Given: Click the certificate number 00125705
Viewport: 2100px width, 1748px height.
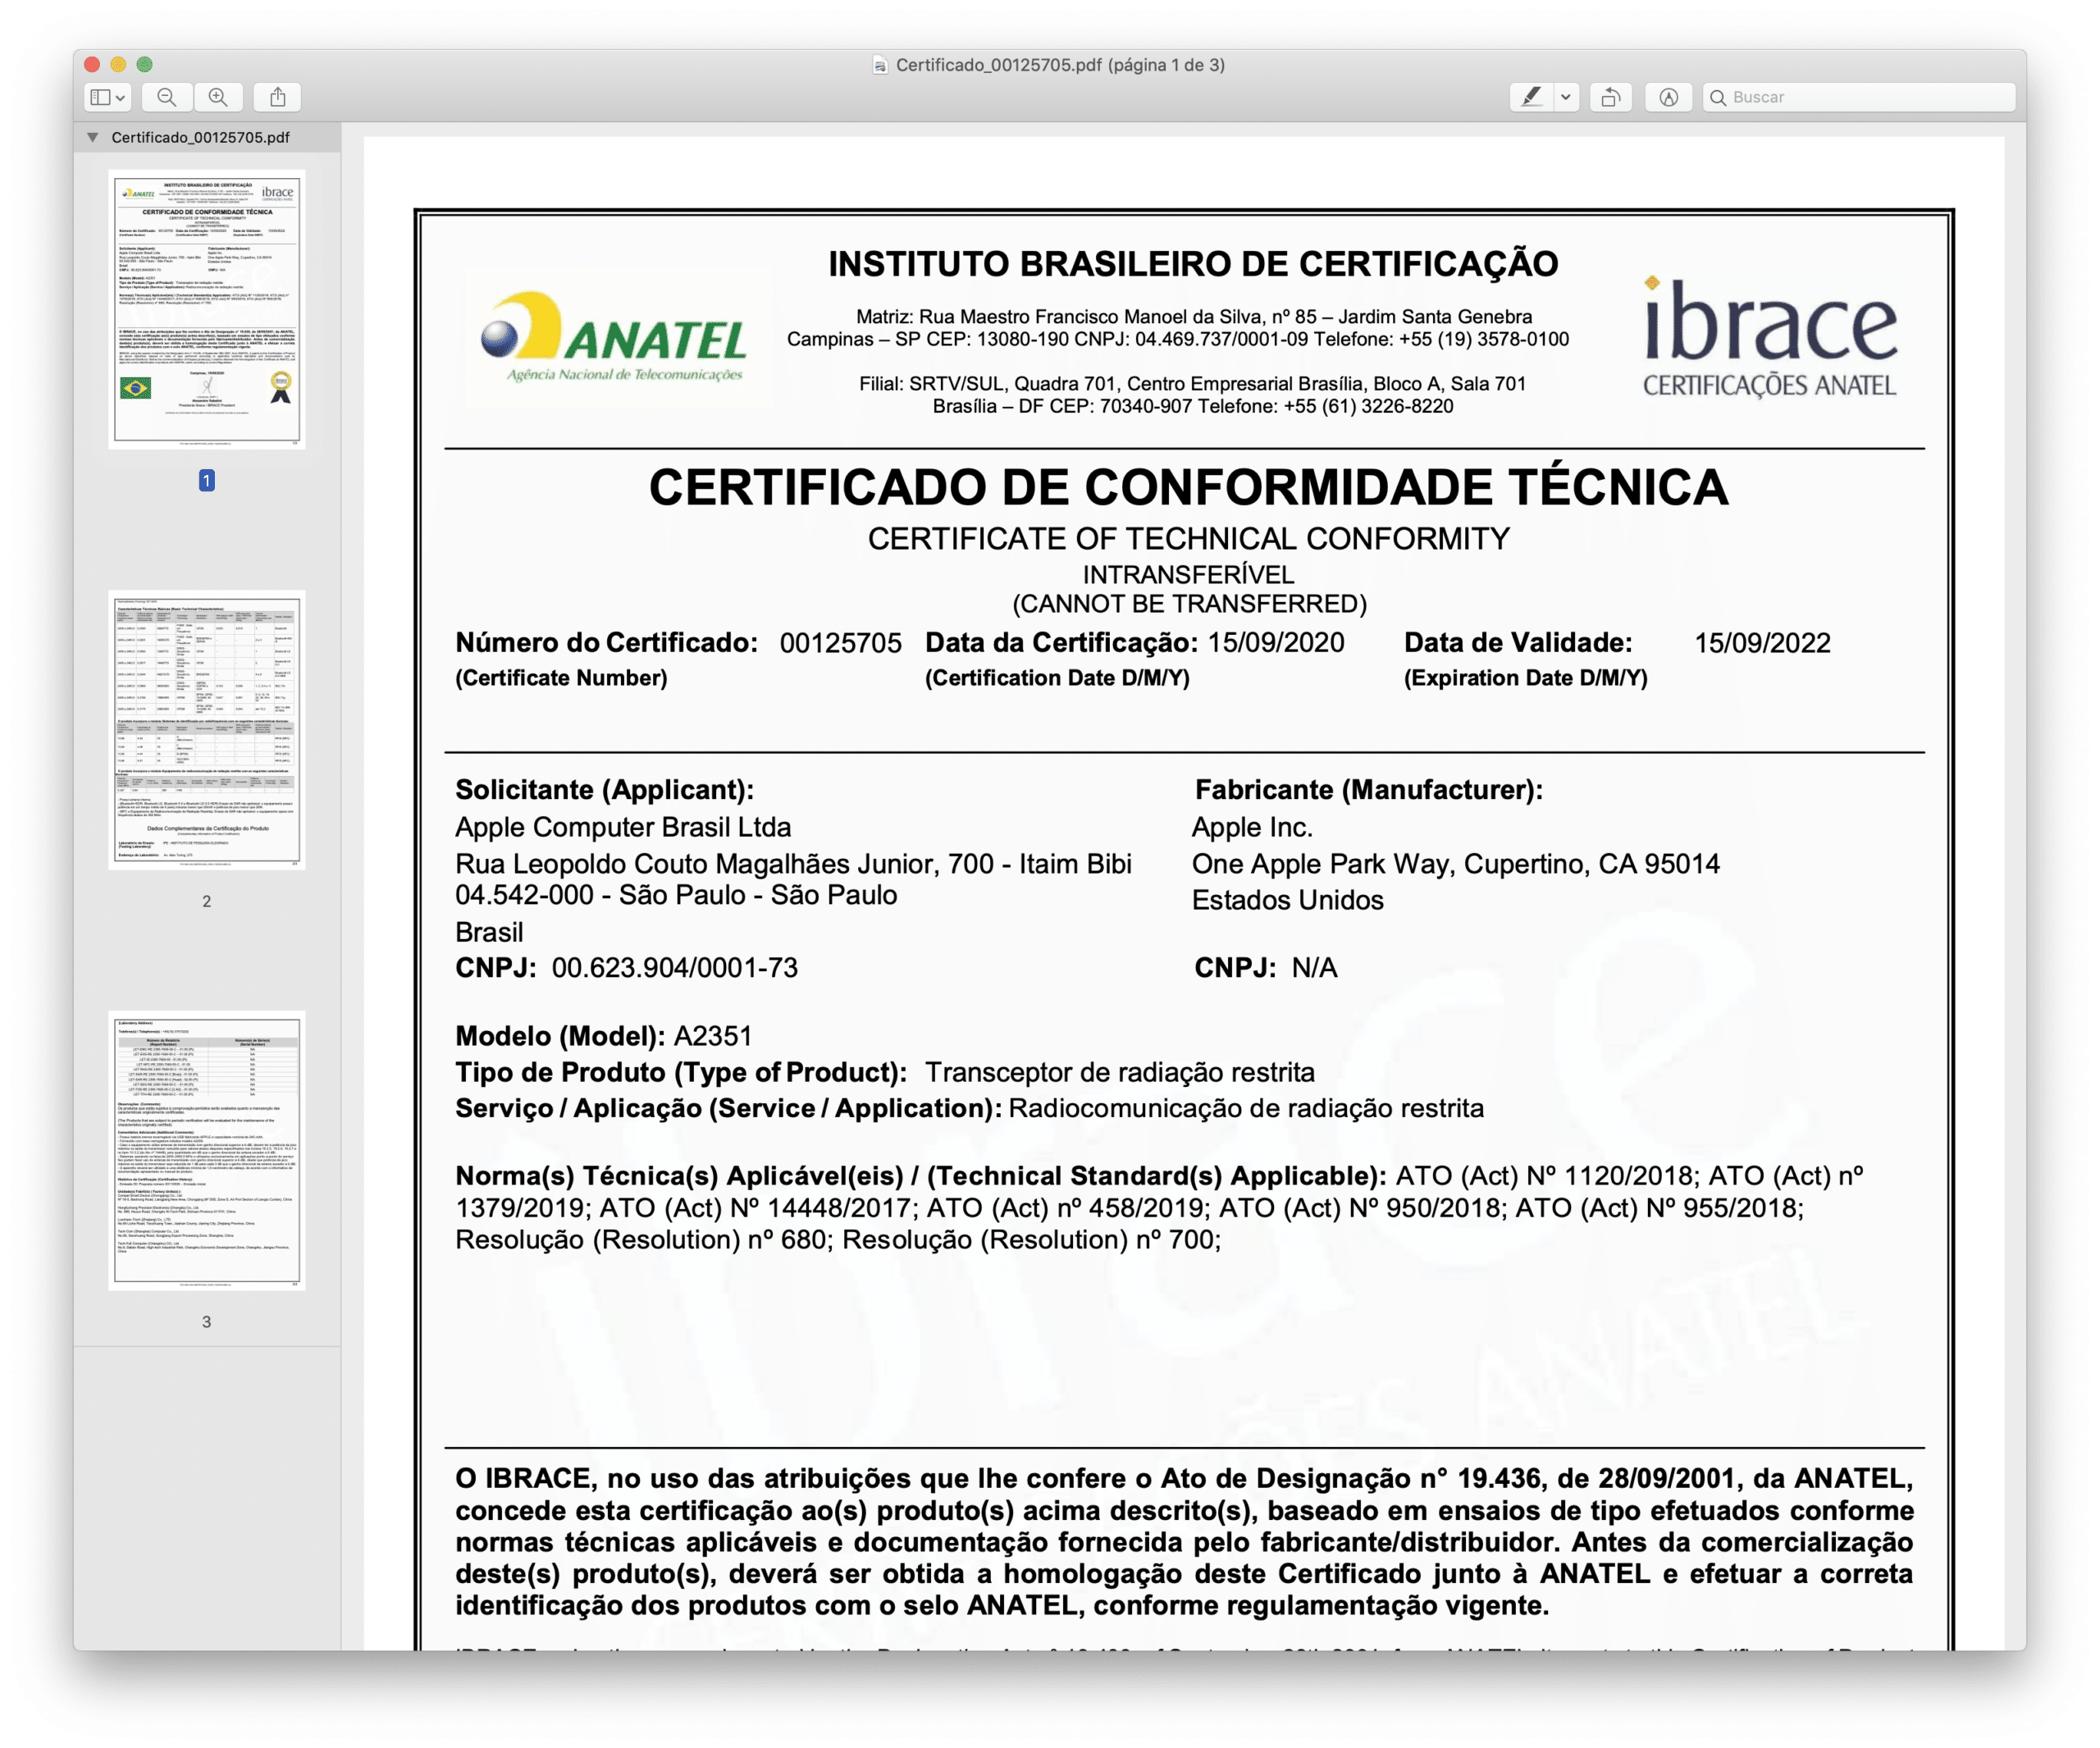Looking at the screenshot, I should (x=841, y=643).
